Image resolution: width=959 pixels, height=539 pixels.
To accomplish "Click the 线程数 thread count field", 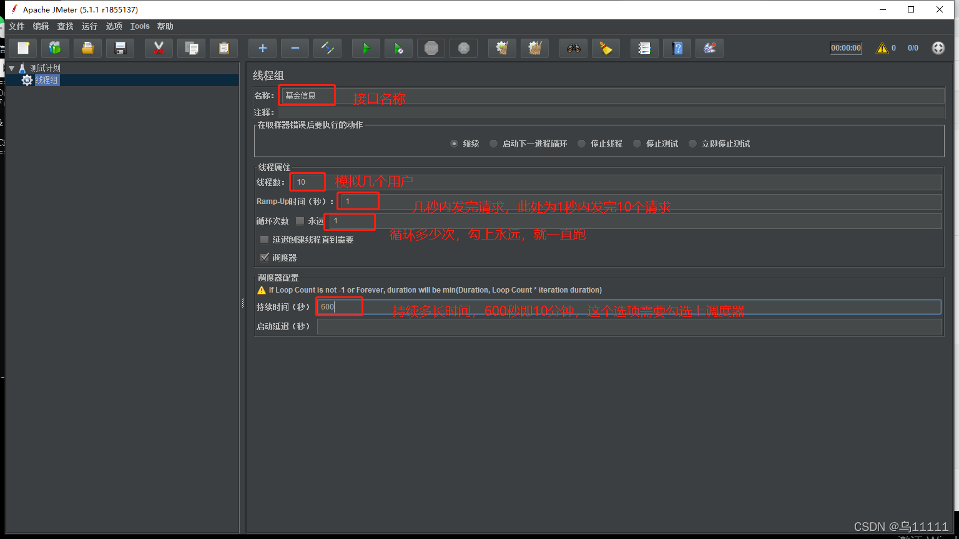I will pos(616,182).
